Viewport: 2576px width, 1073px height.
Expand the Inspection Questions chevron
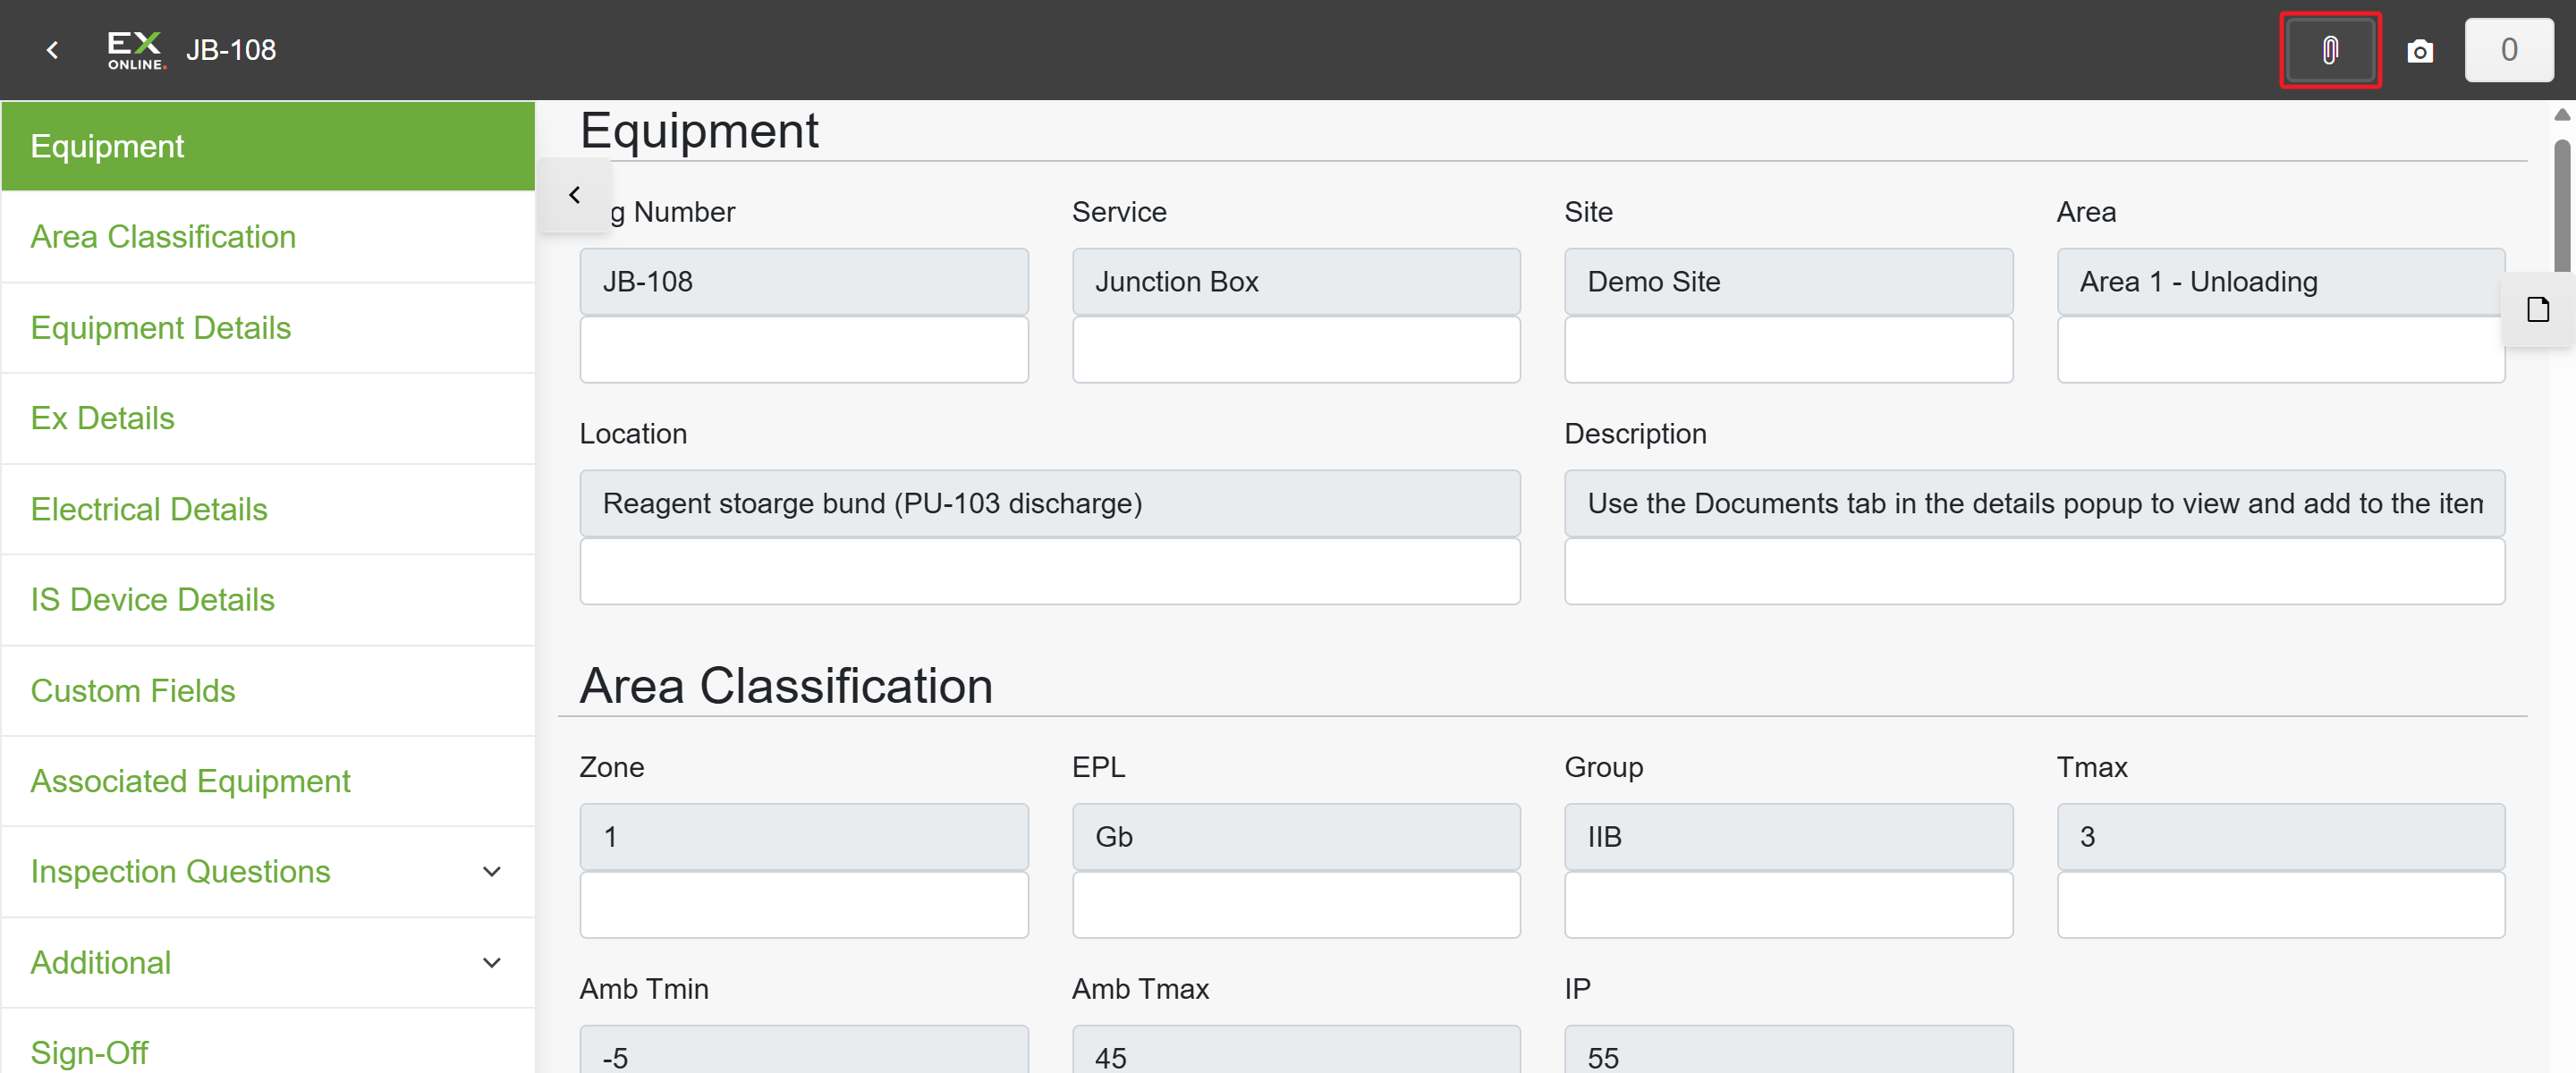[x=491, y=871]
